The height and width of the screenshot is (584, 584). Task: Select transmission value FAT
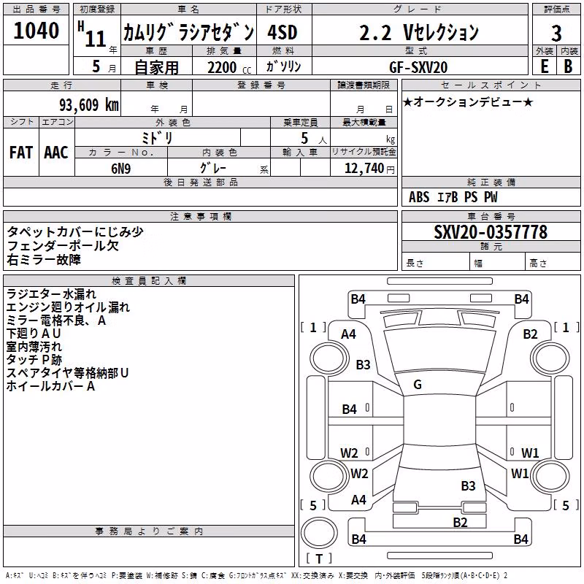click(21, 153)
